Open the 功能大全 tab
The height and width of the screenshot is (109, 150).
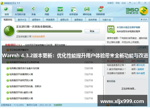[x=106, y=20]
